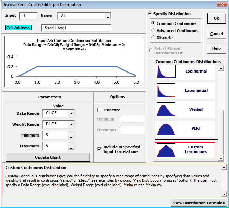Open View Distribution Formulas
The width and height of the screenshot is (229, 208).
[x=199, y=203]
